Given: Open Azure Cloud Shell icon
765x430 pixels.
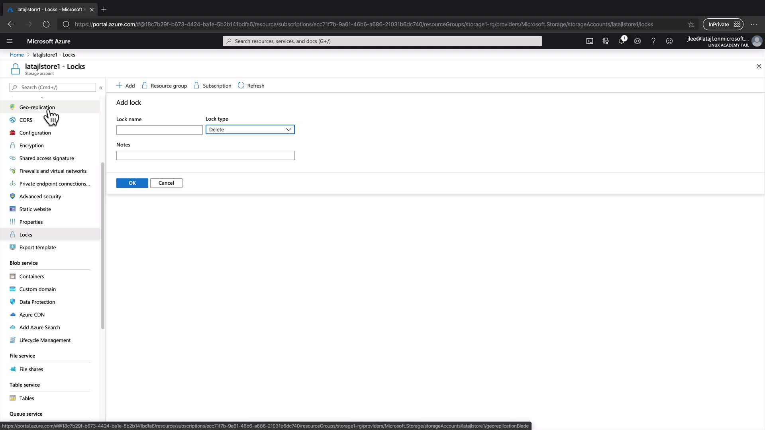Looking at the screenshot, I should 590,41.
